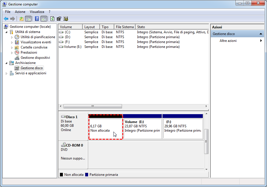
Task: Expand the Servizi e applicazioni node
Action: [6, 73]
